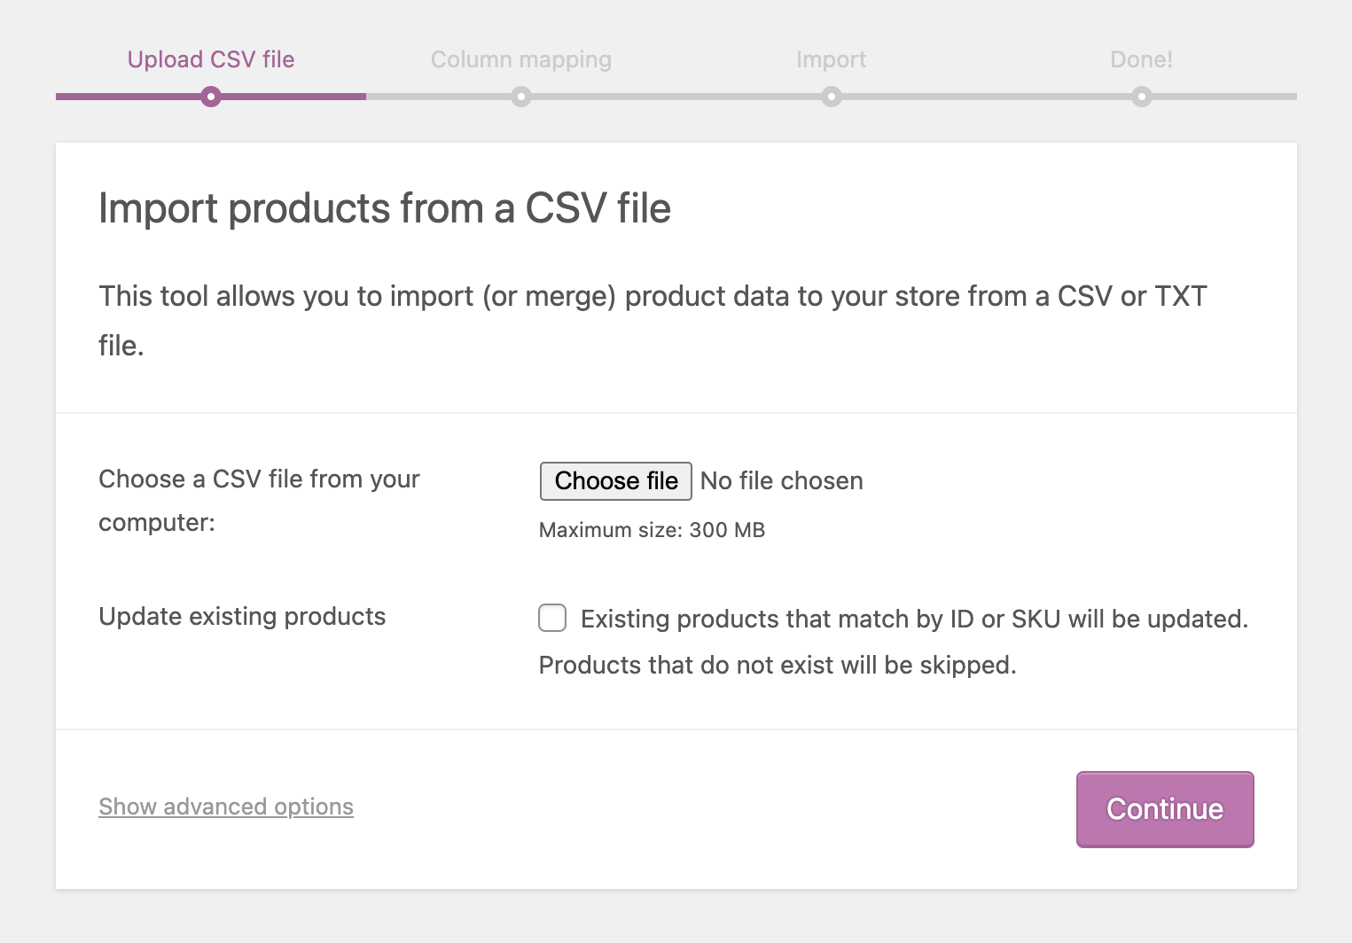Viewport: 1352px width, 943px height.
Task: Check the box to update products matching by SKU
Action: 551,618
